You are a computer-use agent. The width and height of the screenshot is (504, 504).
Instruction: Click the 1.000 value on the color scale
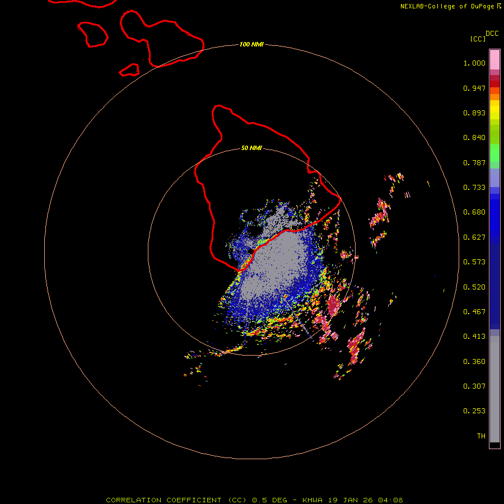pos(474,63)
